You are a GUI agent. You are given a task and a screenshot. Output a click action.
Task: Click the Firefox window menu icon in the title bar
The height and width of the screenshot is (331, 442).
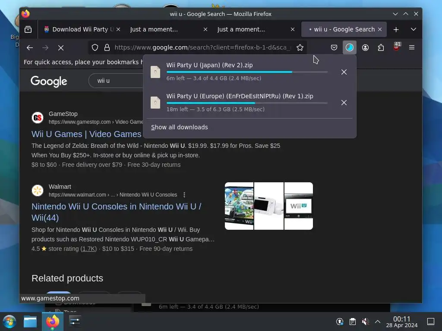tap(25, 14)
